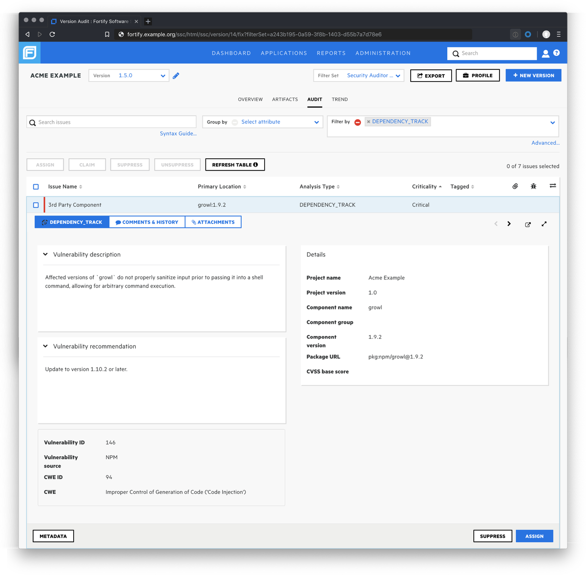Open the user account profile icon
Screen dimensions: 586x575
tap(545, 53)
